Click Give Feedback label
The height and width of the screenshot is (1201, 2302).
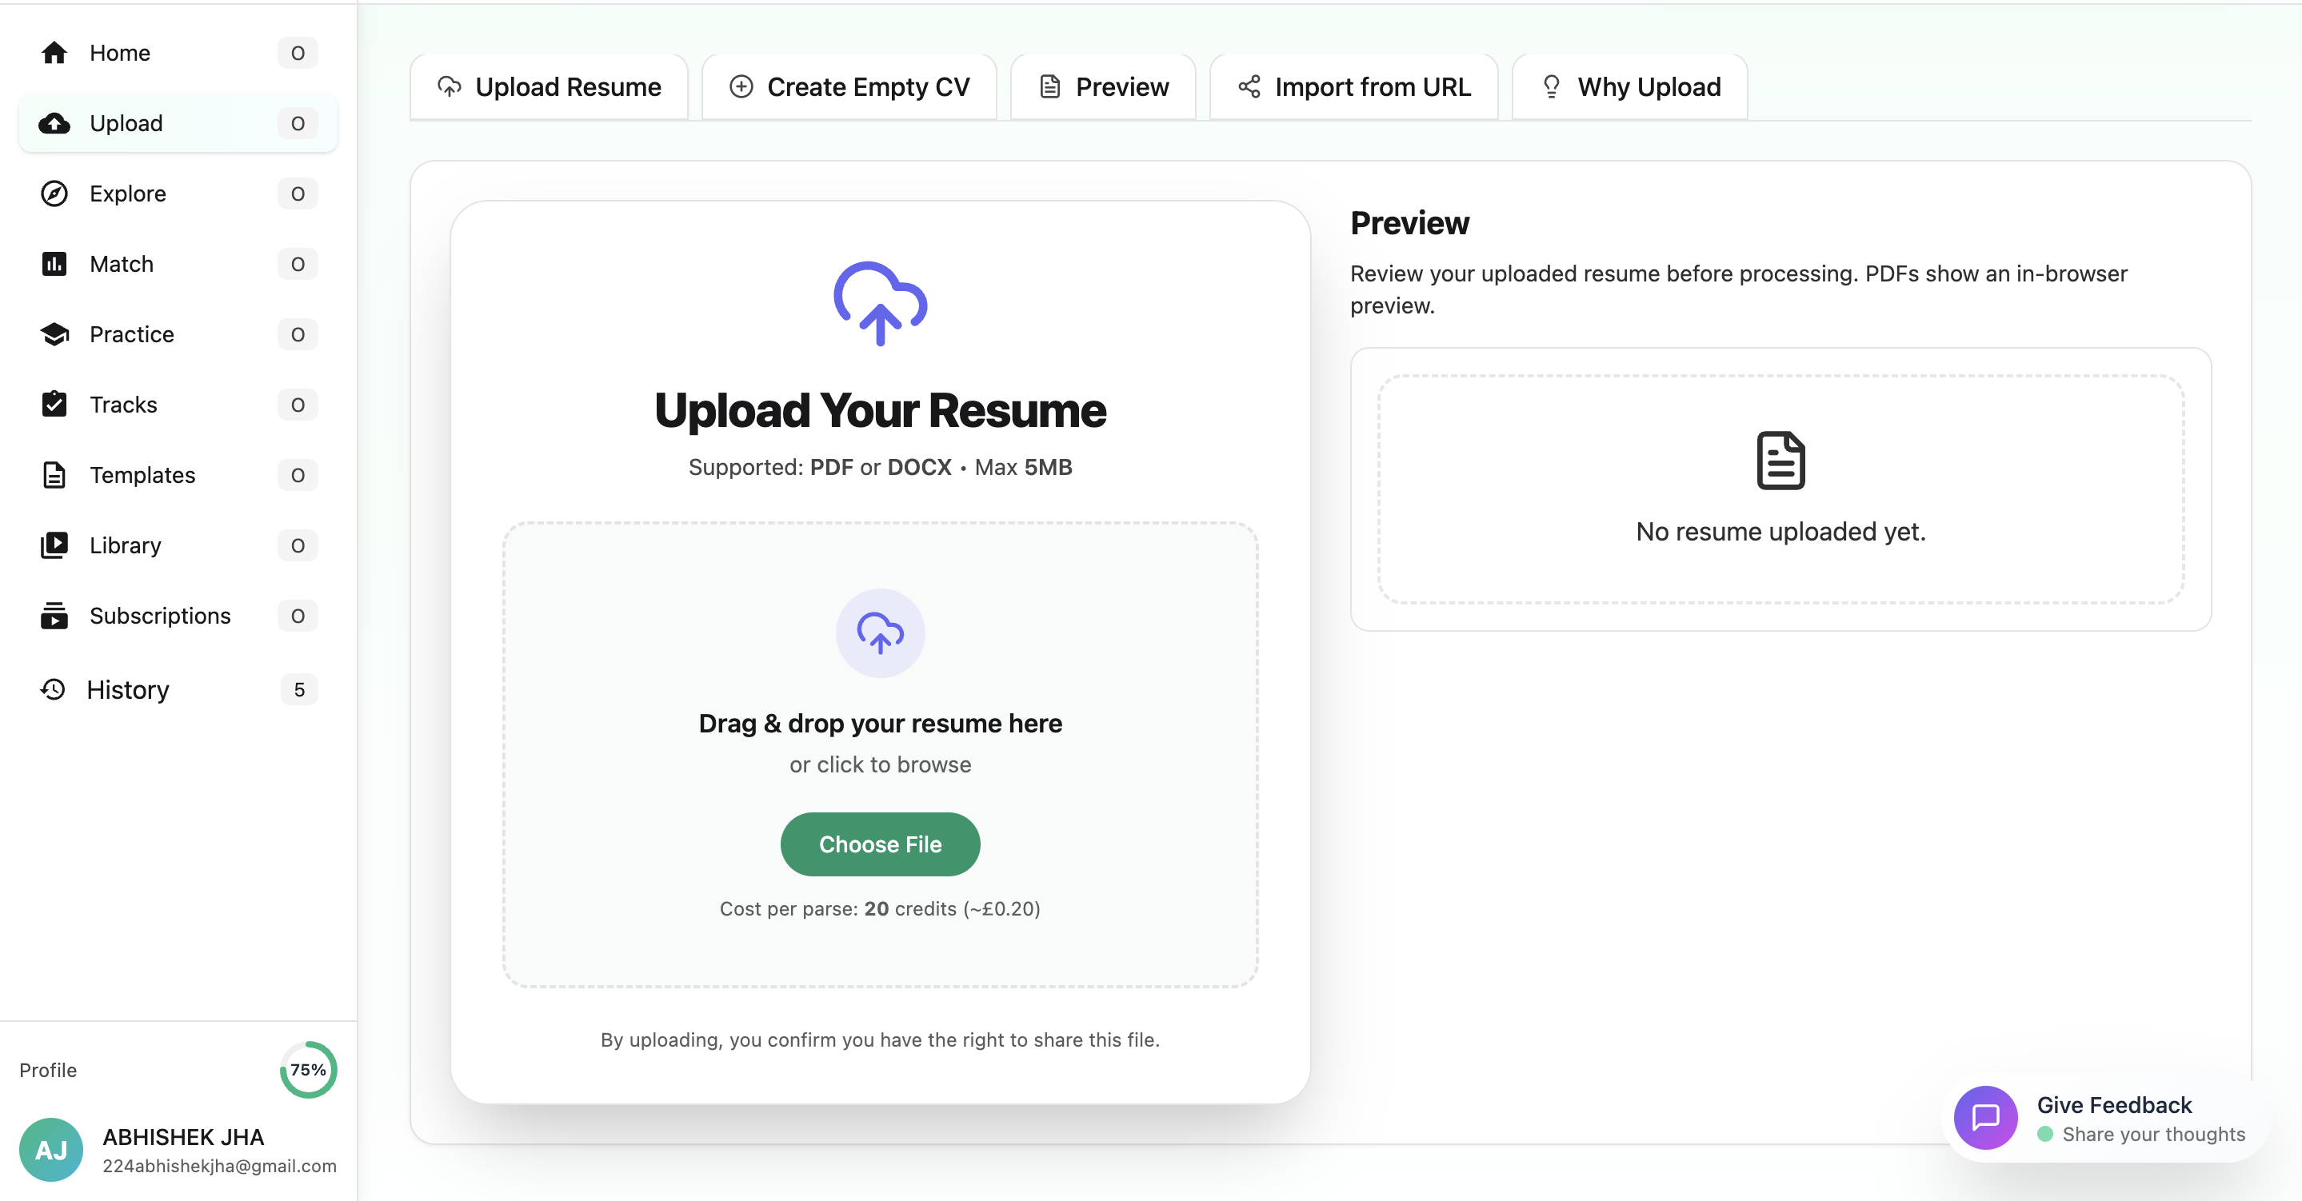click(2114, 1105)
